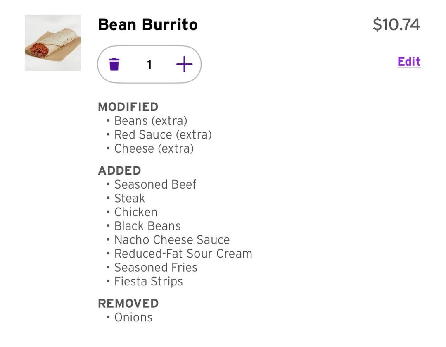Image resolution: width=446 pixels, height=347 pixels.
Task: Select the Beans (extra) modification
Action: [x=150, y=121]
